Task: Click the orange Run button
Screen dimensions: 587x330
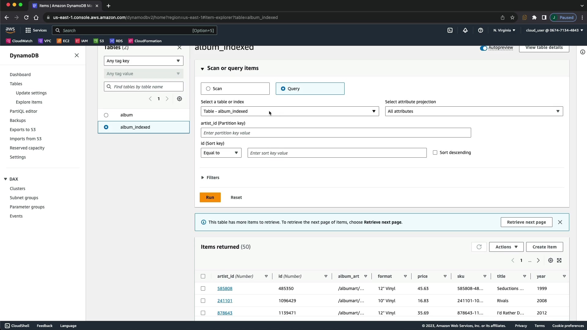Action: pyautogui.click(x=210, y=197)
